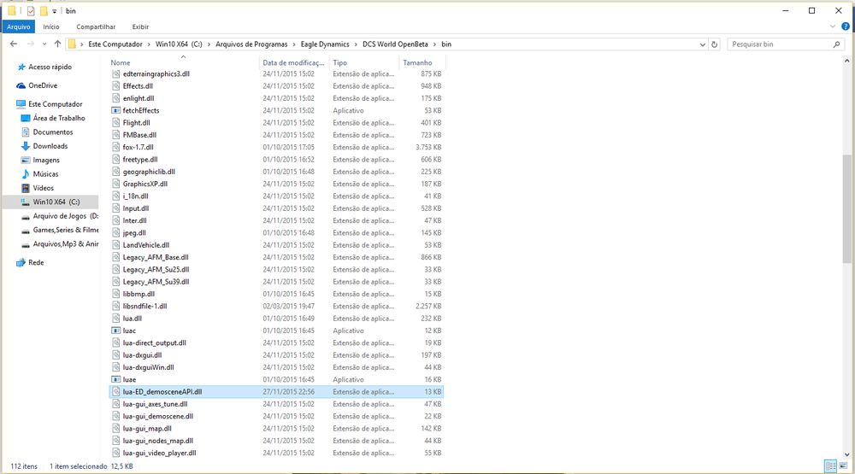855x474 pixels.
Task: Select the luae application icon
Action: tap(115, 380)
